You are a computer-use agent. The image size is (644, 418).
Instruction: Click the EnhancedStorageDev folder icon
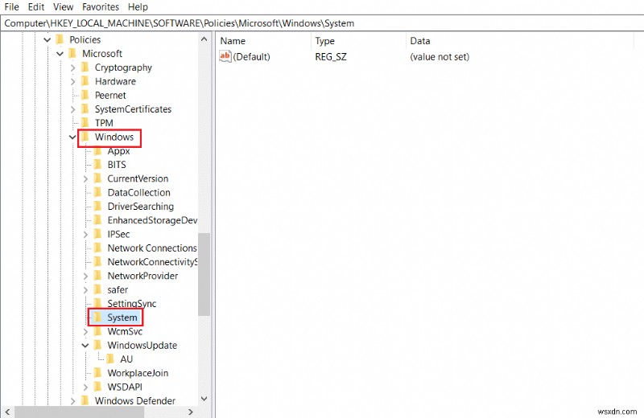tap(97, 220)
